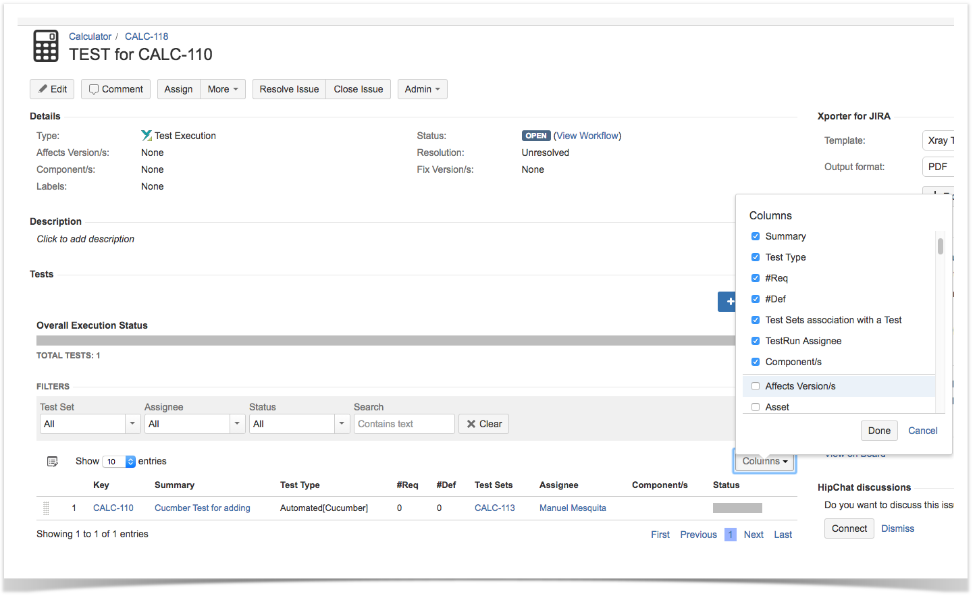The image size is (977, 598).
Task: Uncheck the Summary column checkbox
Action: coord(756,236)
